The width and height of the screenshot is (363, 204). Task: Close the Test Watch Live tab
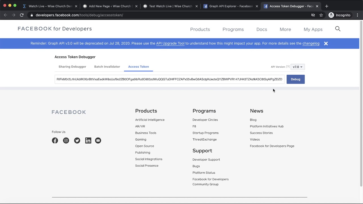click(197, 6)
